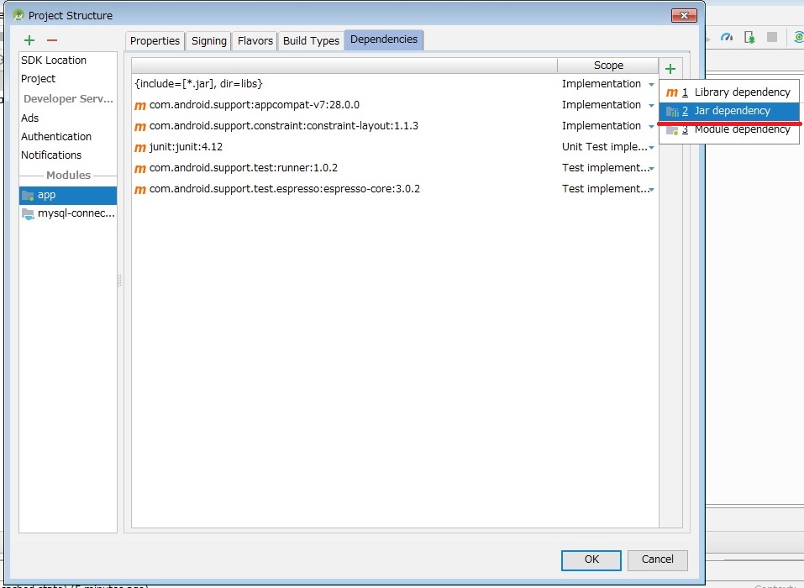804x588 pixels.
Task: Select SDK Location in the sidebar
Action: pos(54,60)
